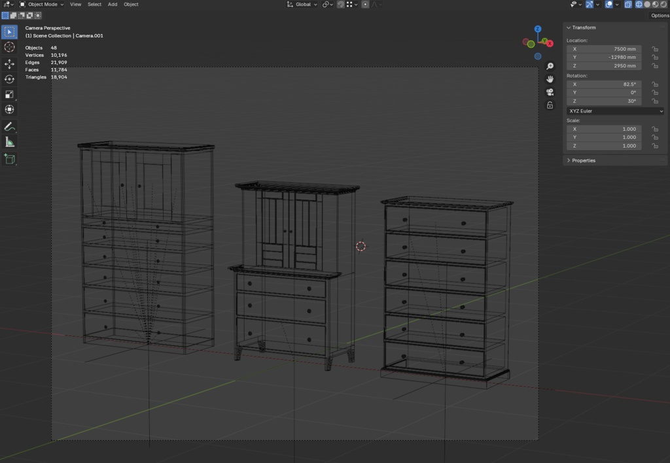The height and width of the screenshot is (463, 670).
Task: Click the Rotation Z field 30°
Action: 604,101
